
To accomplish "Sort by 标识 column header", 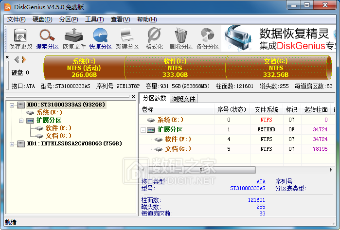I will [292, 109].
